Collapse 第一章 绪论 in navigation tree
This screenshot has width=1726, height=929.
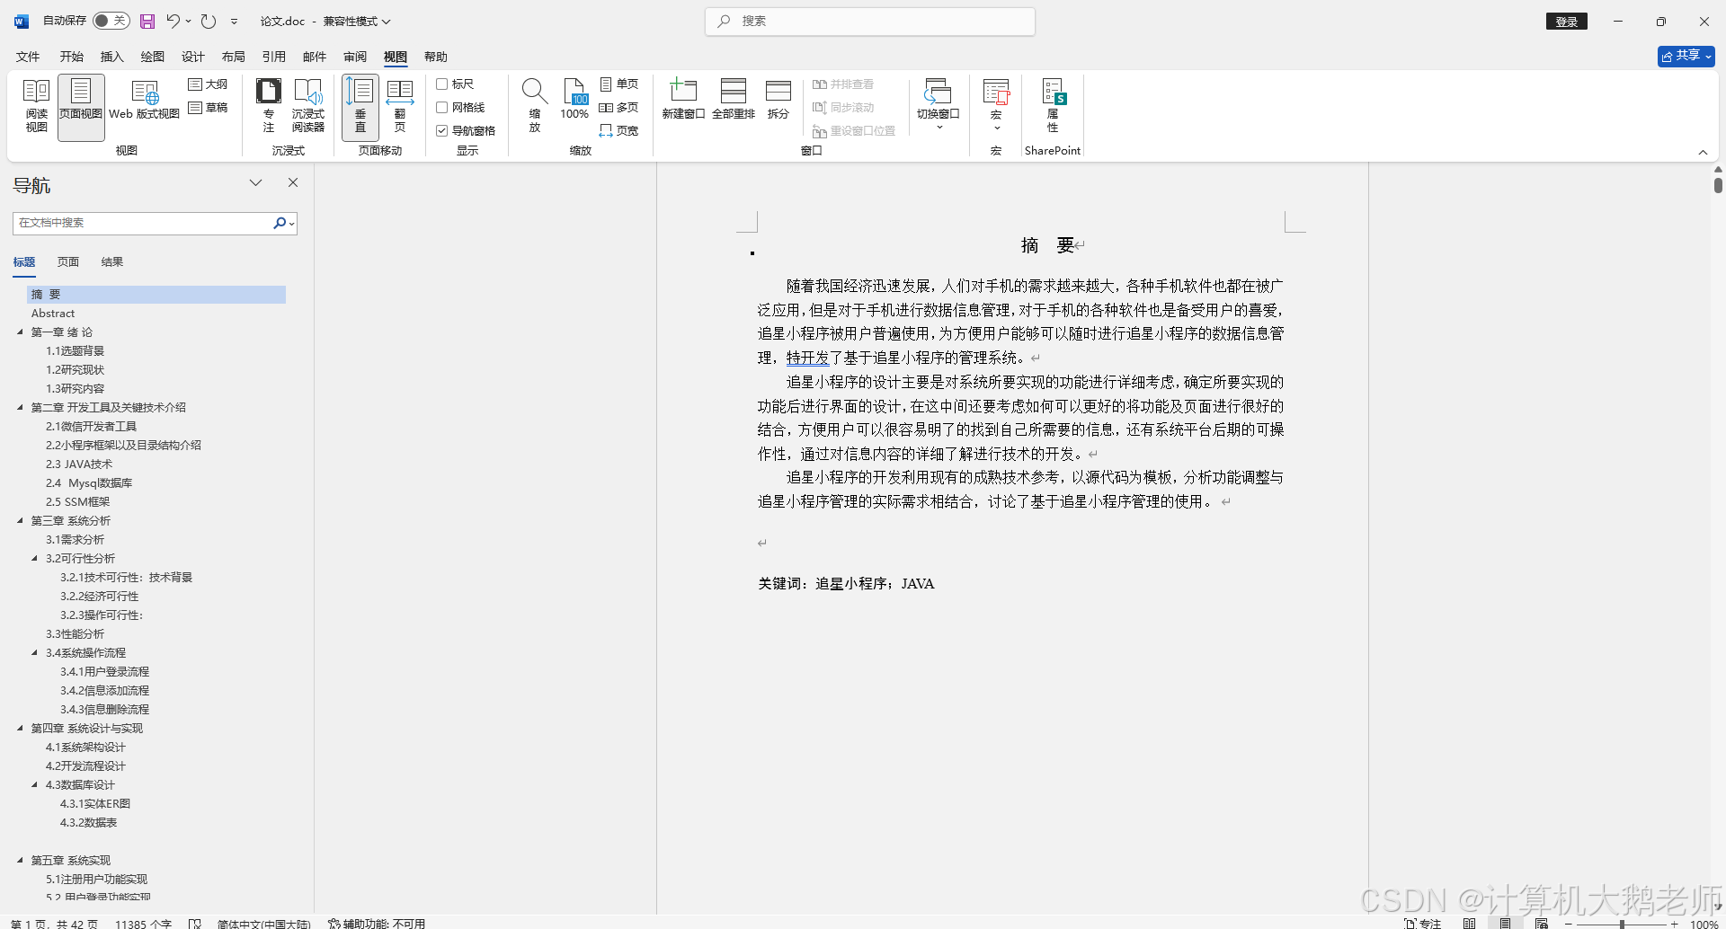(x=20, y=332)
